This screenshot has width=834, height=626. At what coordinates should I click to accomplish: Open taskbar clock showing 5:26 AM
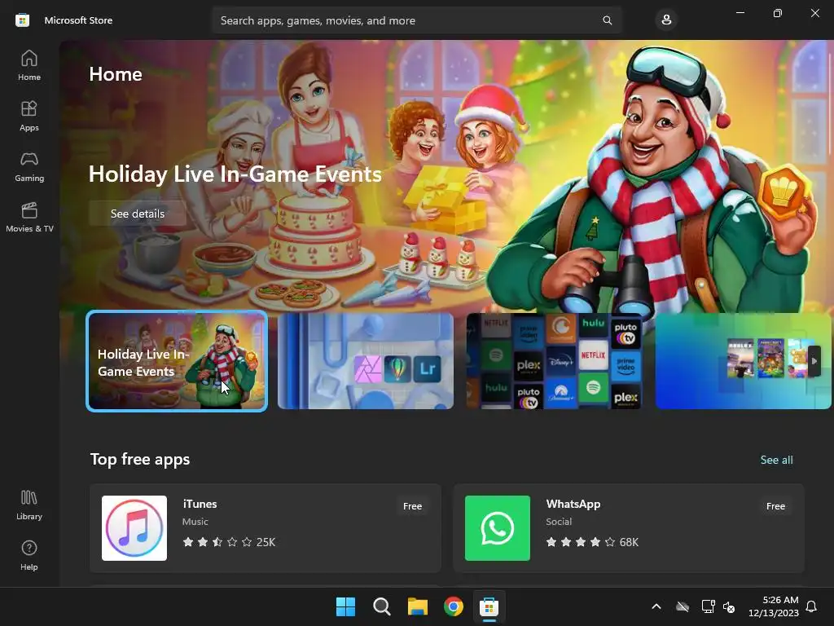(774, 606)
